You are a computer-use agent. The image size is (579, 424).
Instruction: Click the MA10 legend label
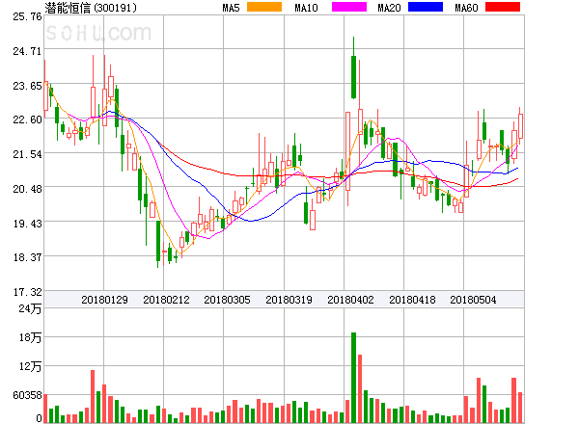(x=306, y=8)
